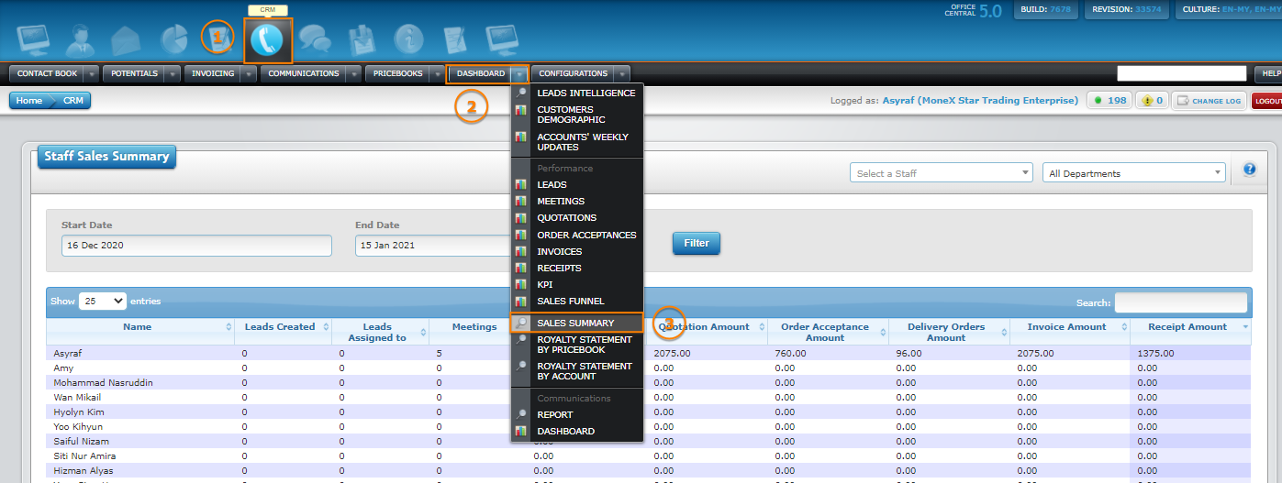This screenshot has width=1282, height=483.
Task: Collapse the Dashboard dropdown arrow
Action: pyautogui.click(x=520, y=74)
